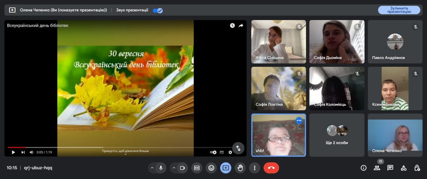Click the stop presentation button
This screenshot has width=427, height=179.
point(399,10)
